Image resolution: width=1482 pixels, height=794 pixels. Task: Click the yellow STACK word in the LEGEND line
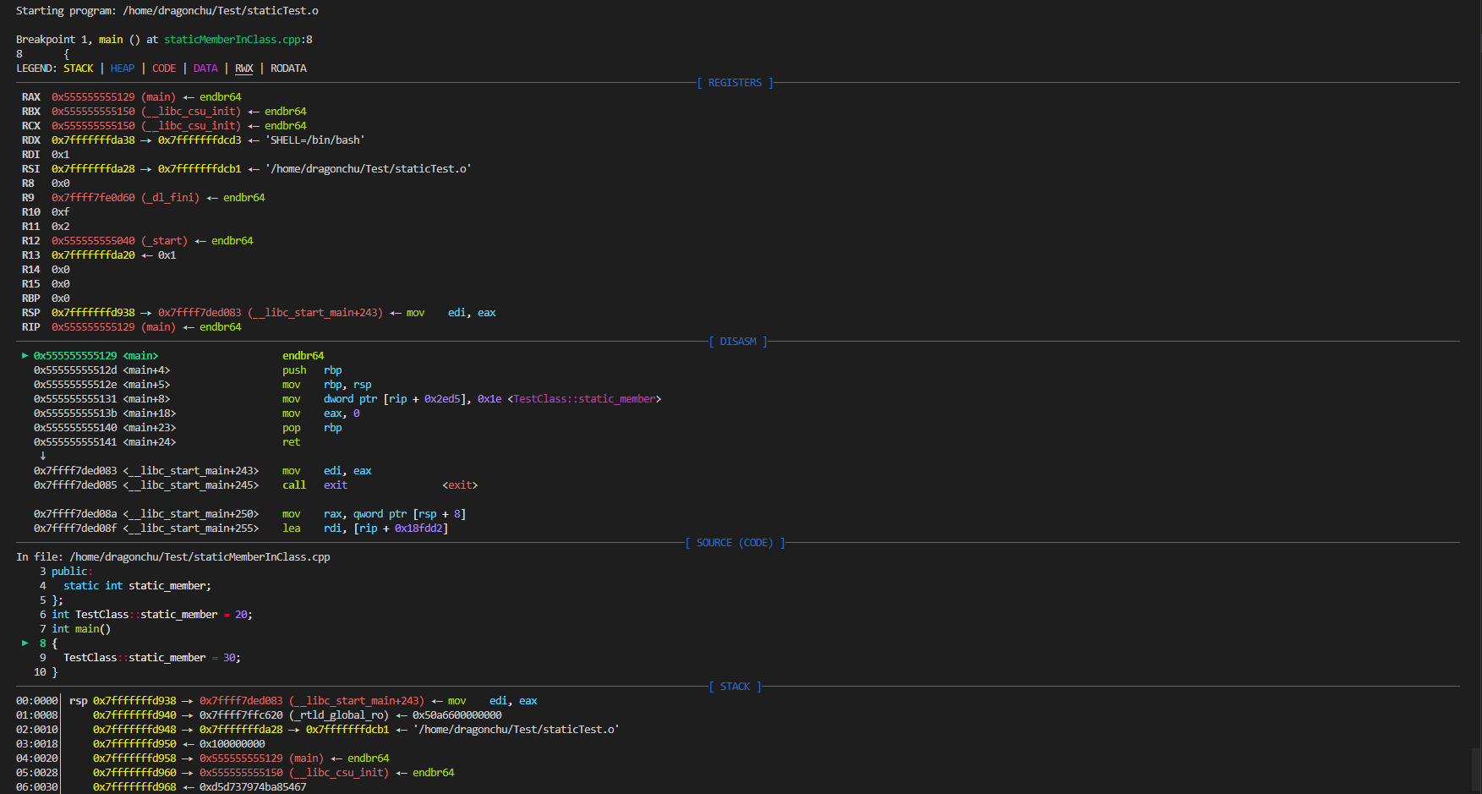pos(79,68)
